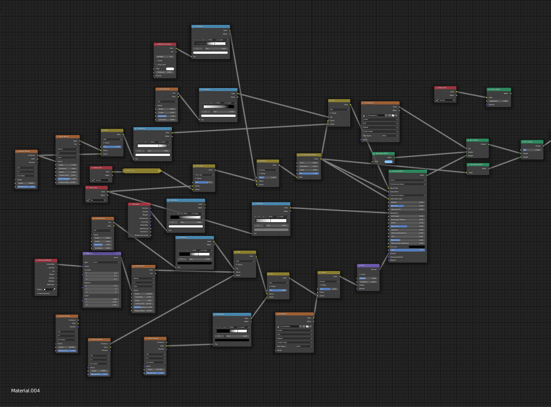Open Color Space sRGB dropdown in Transparency node
The image size is (551, 407).
[x=389, y=136]
